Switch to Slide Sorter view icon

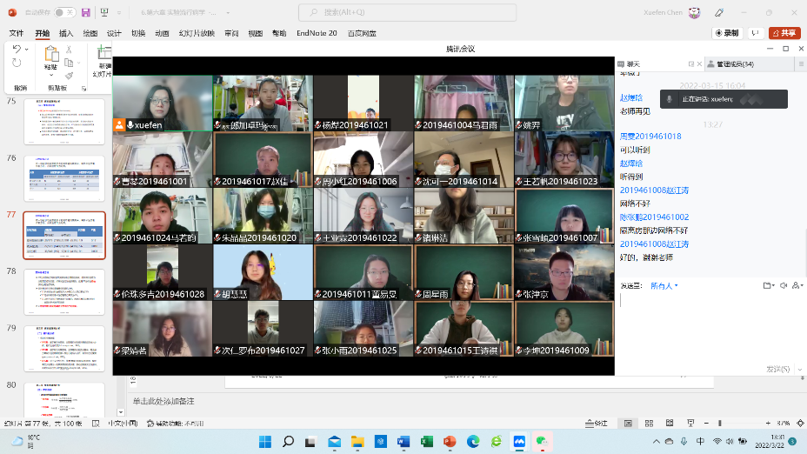click(x=649, y=424)
